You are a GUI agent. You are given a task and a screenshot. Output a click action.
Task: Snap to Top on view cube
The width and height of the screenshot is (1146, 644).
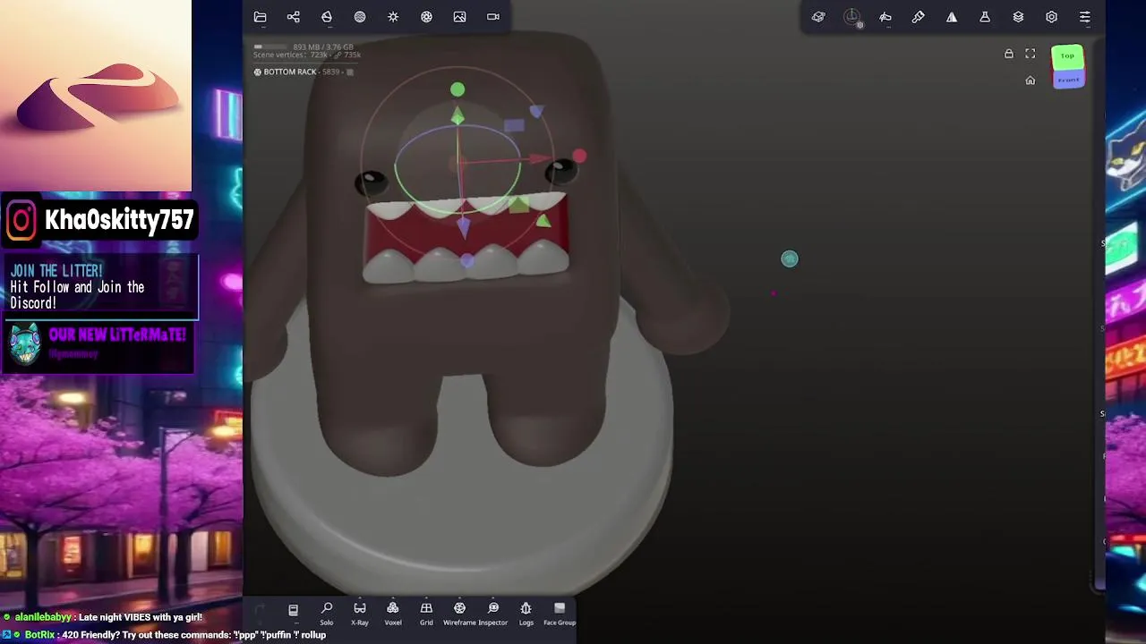[1067, 56]
